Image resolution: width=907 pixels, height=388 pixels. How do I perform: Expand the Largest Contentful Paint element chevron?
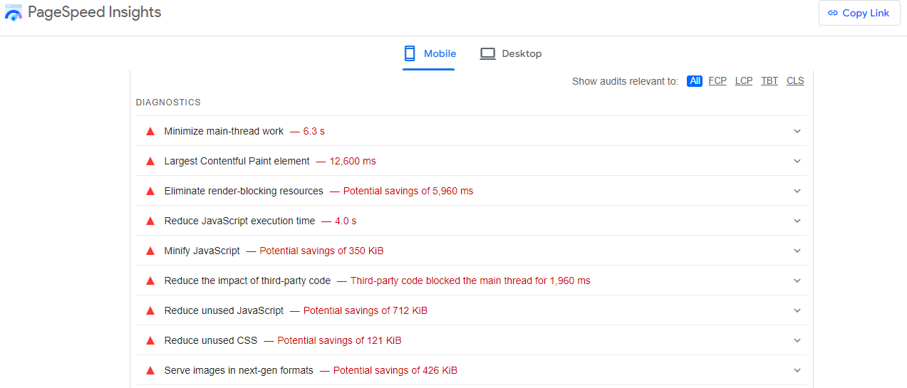tap(797, 161)
